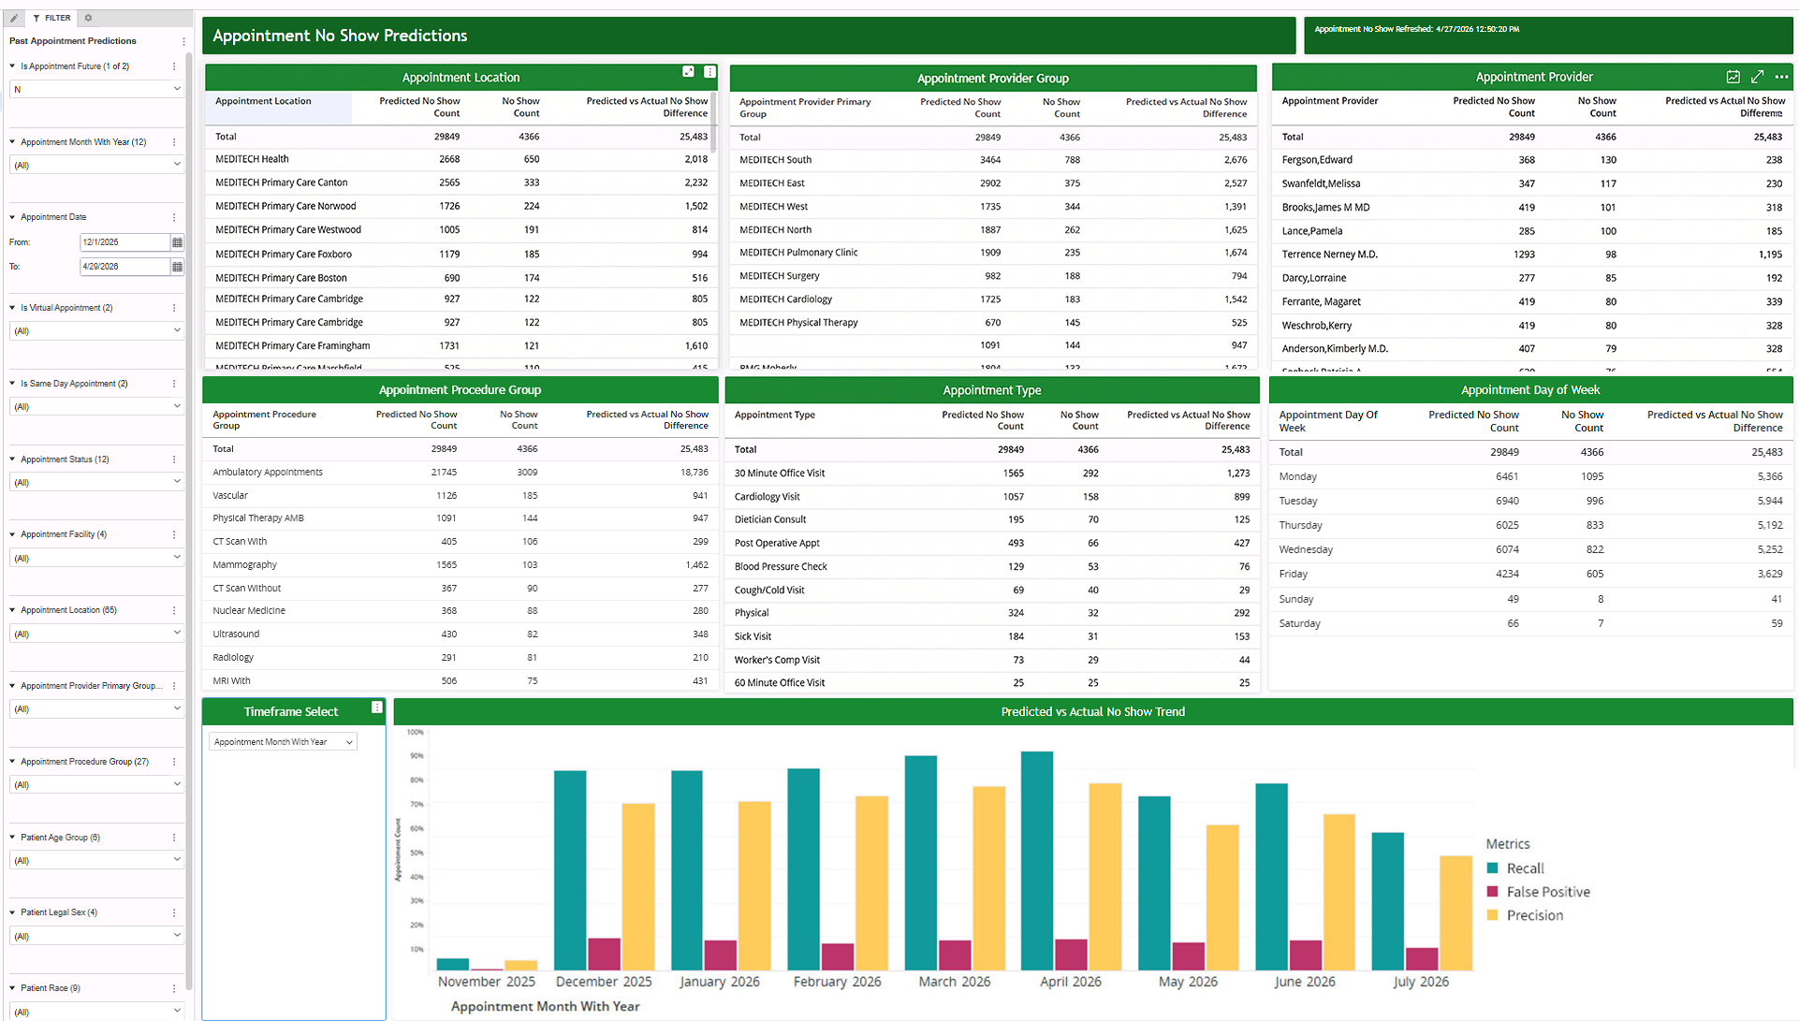Viewport: 1799px width, 1021px height.
Task: Open Patient Age Group filter options menu
Action: (x=174, y=838)
